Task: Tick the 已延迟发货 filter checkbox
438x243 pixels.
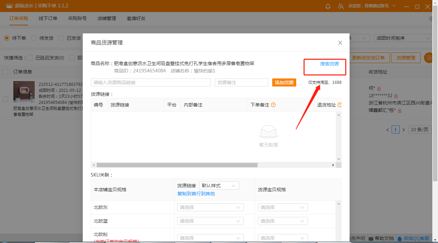Action: 30,58
